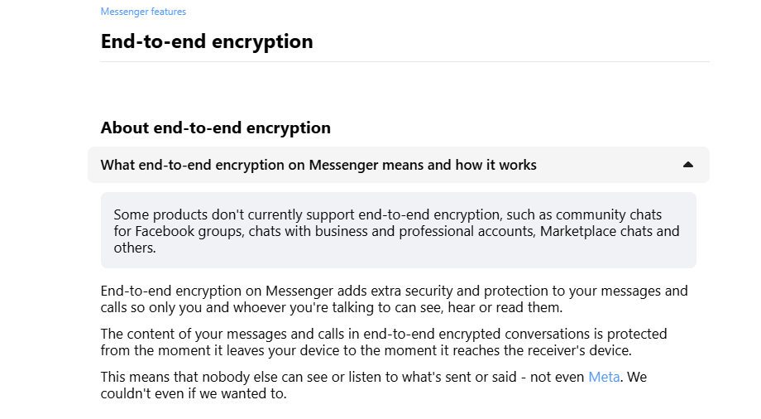This screenshot has width=761, height=419.
Task: Click the text 'couldn't even if we wanted to'
Action: [193, 393]
